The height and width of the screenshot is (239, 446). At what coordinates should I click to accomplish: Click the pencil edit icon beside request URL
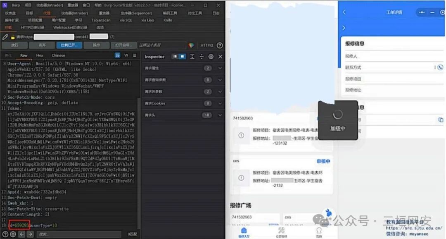pyautogui.click(x=5, y=37)
